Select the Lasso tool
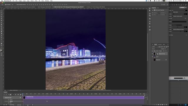Screen dimensions: 188x106 point(1,13)
